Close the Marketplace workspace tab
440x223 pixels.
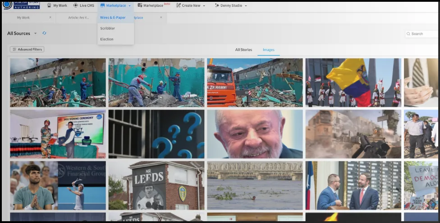[x=161, y=18]
